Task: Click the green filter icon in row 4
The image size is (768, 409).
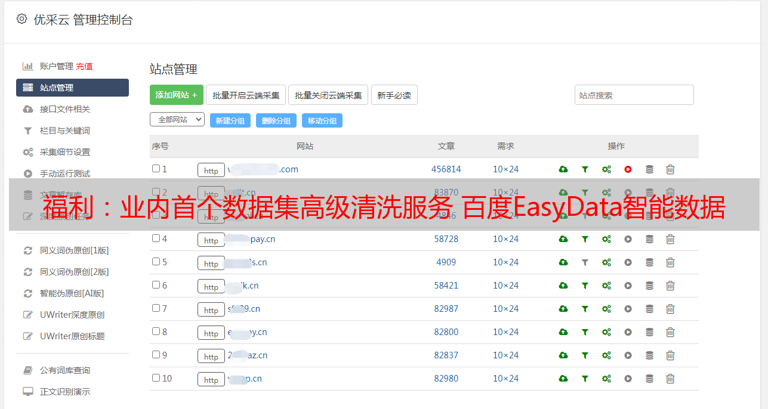Action: point(585,239)
